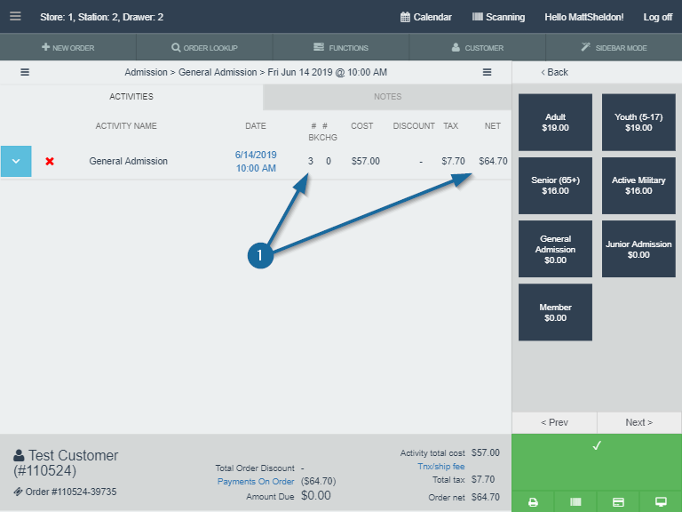Click the 6/14/2019 10:00 AM date link
Viewport: 682px width, 512px height.
[256, 162]
